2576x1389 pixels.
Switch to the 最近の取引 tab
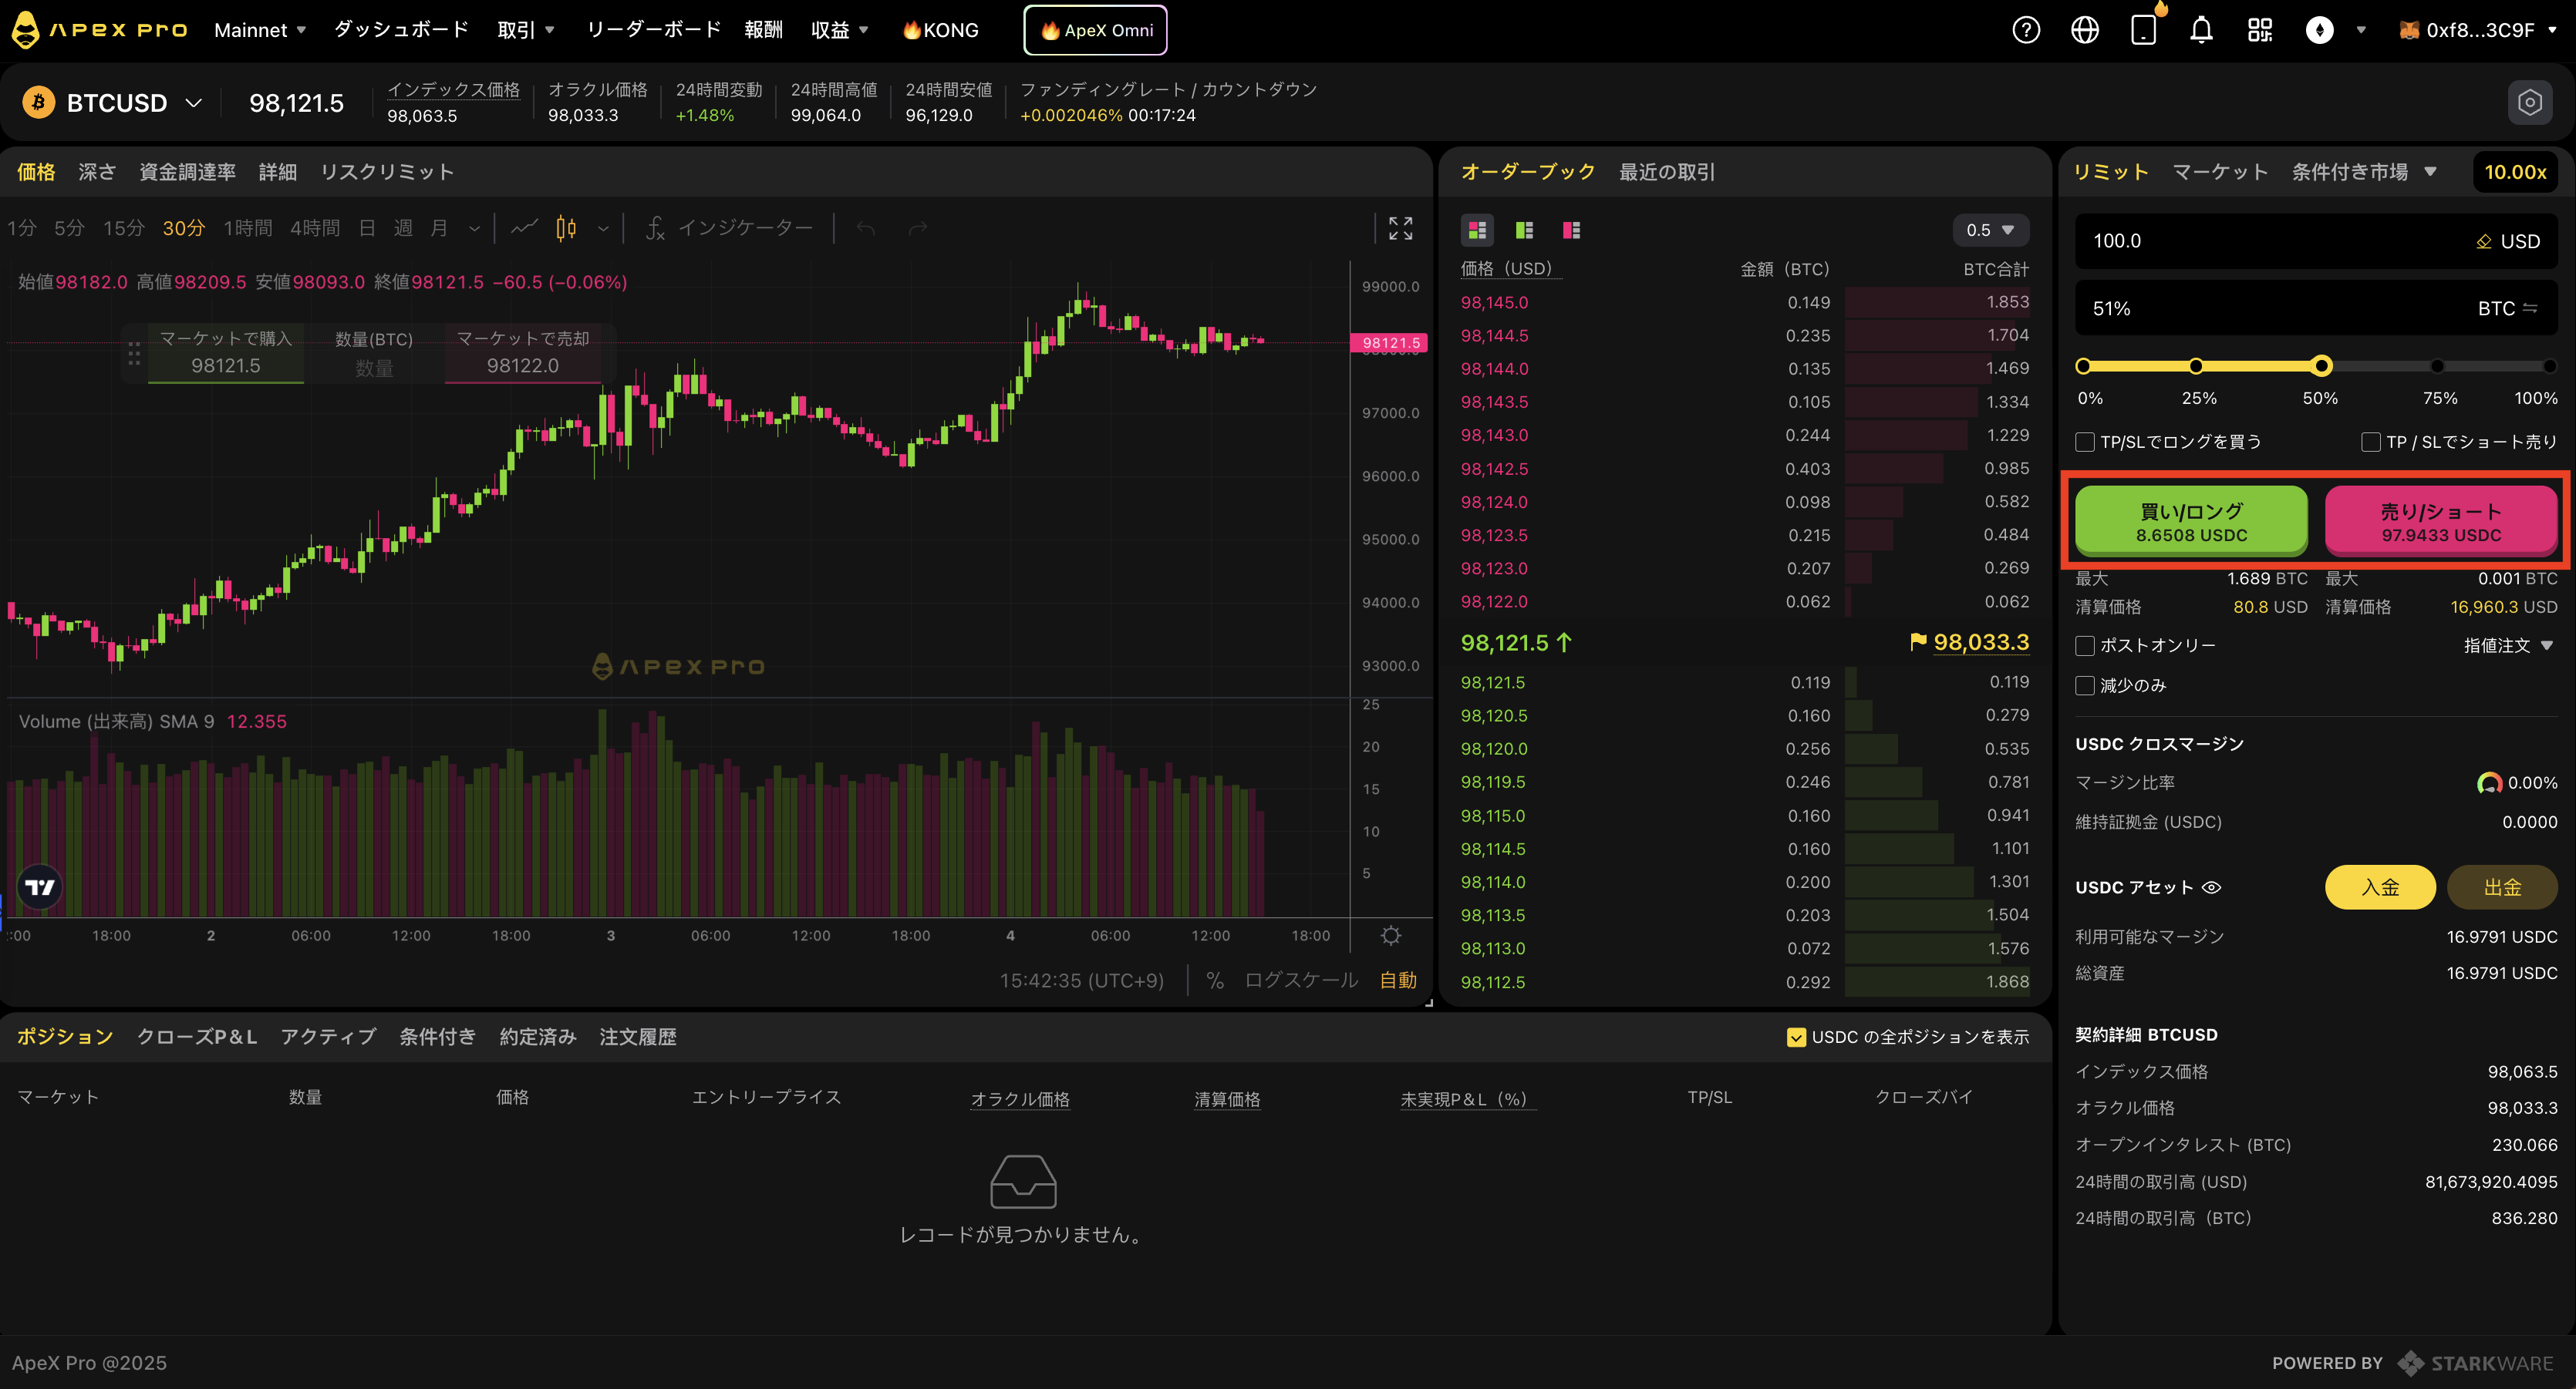tap(1666, 172)
